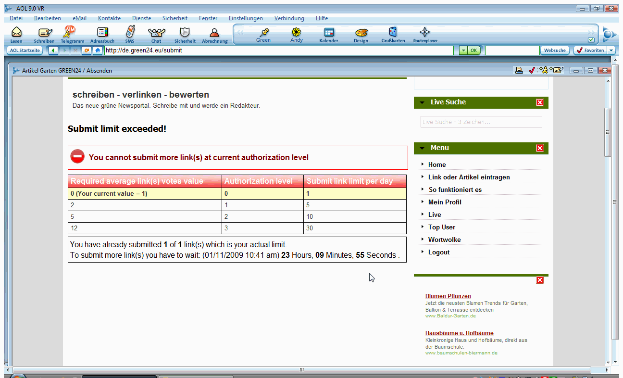
Task: Click the Websuche button
Action: 555,50
